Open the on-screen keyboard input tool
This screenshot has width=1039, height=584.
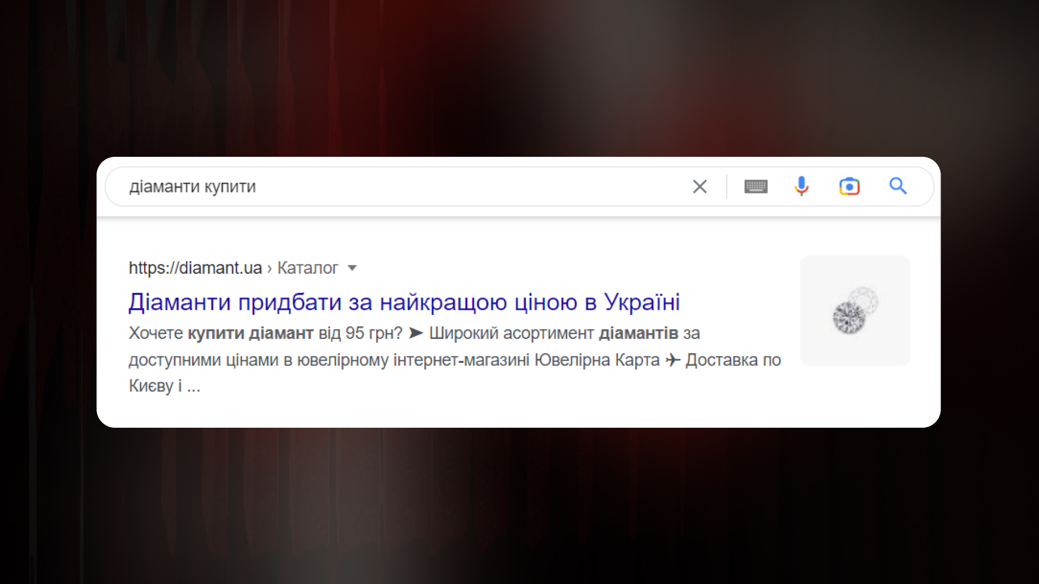pos(756,187)
